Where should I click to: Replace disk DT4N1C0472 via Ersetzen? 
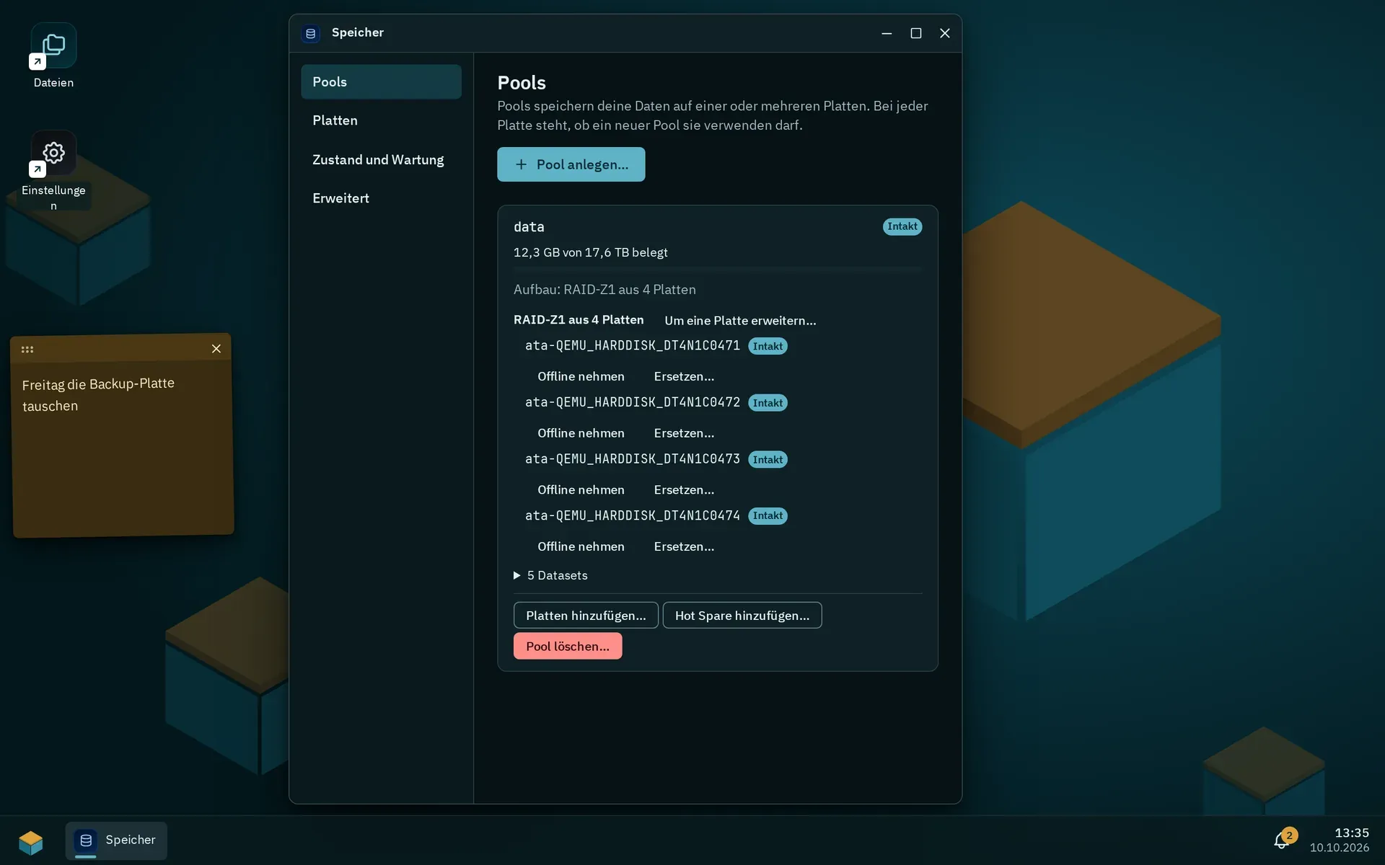point(684,433)
